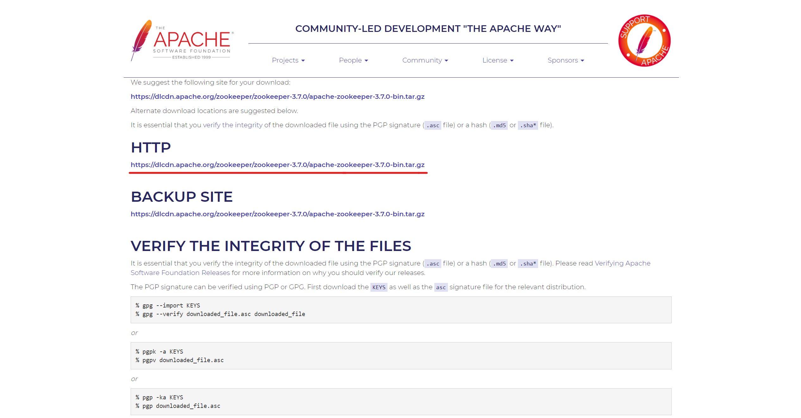Click the Backup Site heading
Viewport: 801px width, 418px height.
(x=182, y=197)
